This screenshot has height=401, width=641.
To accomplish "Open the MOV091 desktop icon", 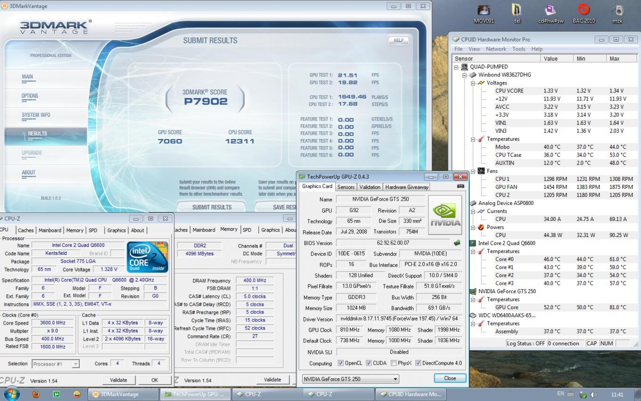I will [x=484, y=14].
